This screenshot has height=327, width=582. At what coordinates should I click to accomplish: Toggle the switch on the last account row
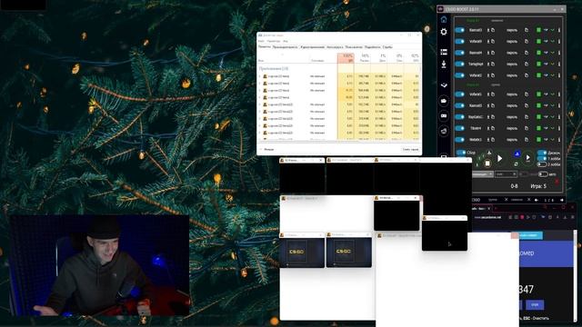point(460,140)
